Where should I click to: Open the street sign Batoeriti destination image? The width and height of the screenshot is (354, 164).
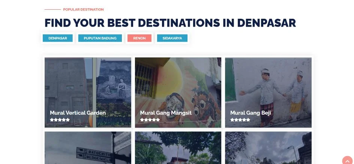(88, 148)
